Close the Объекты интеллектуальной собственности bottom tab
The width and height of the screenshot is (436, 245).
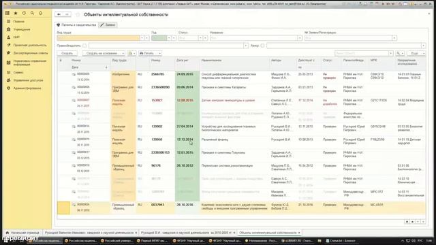tap(299, 233)
